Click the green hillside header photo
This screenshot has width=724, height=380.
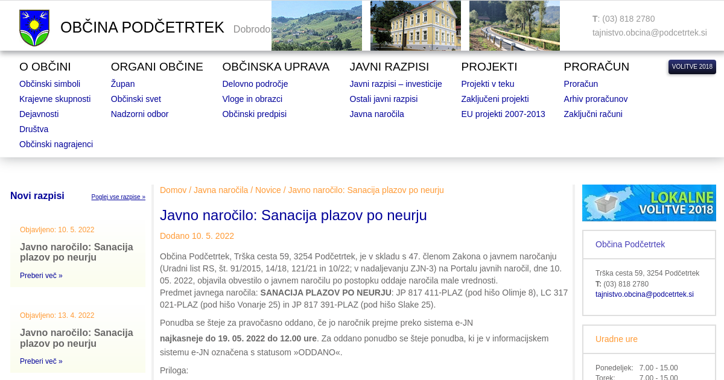click(316, 25)
